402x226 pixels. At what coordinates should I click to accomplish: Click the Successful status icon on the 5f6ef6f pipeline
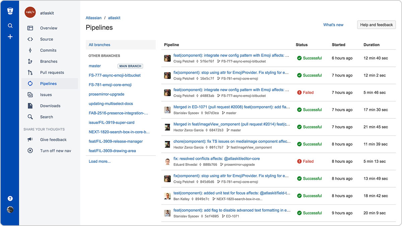pos(299,58)
